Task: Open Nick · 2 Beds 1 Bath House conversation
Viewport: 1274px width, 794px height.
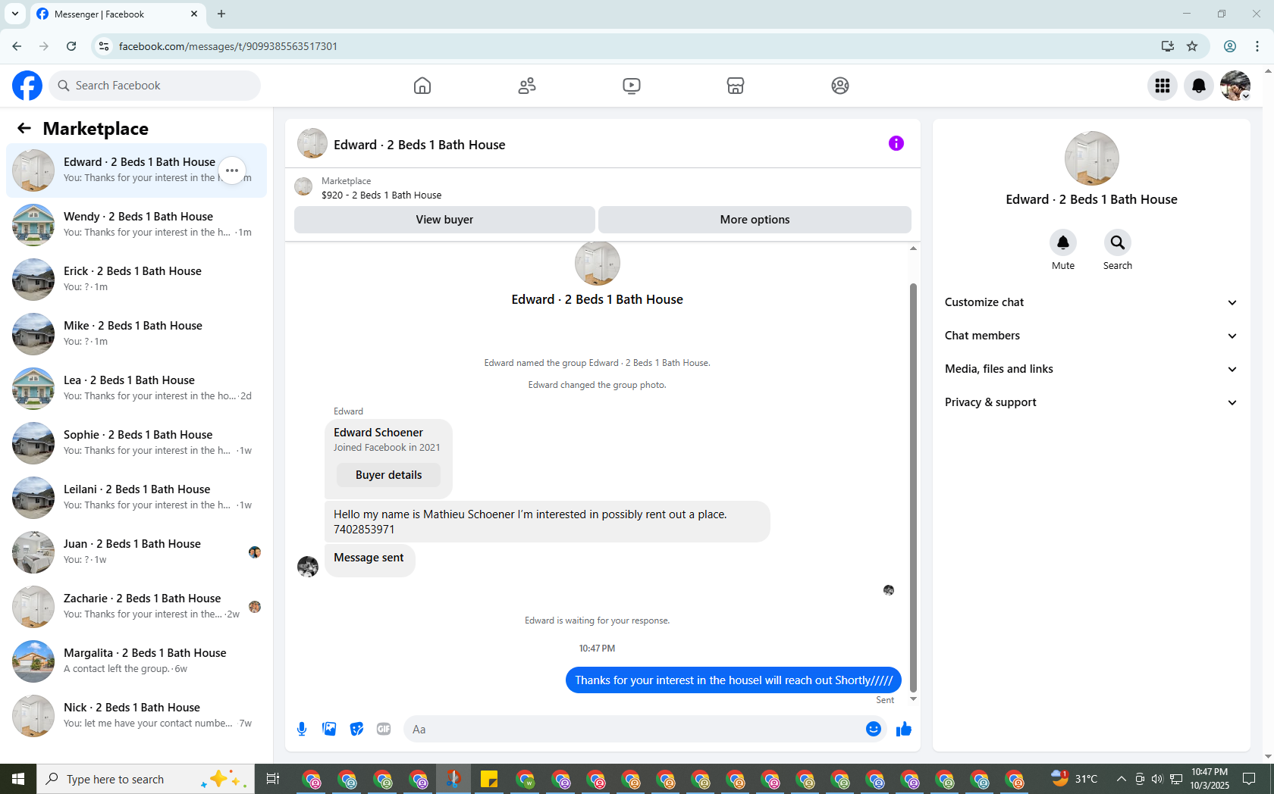Action: [136, 716]
